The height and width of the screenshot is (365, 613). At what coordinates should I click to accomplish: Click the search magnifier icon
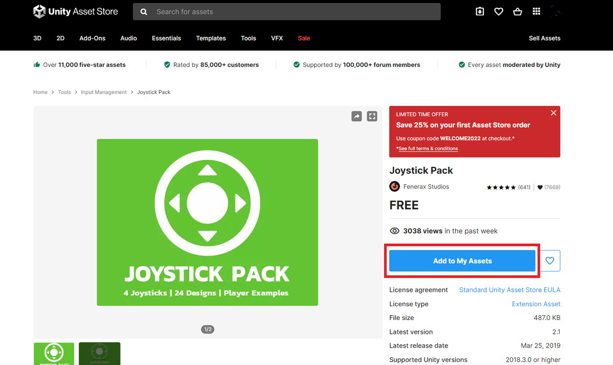[x=144, y=11]
